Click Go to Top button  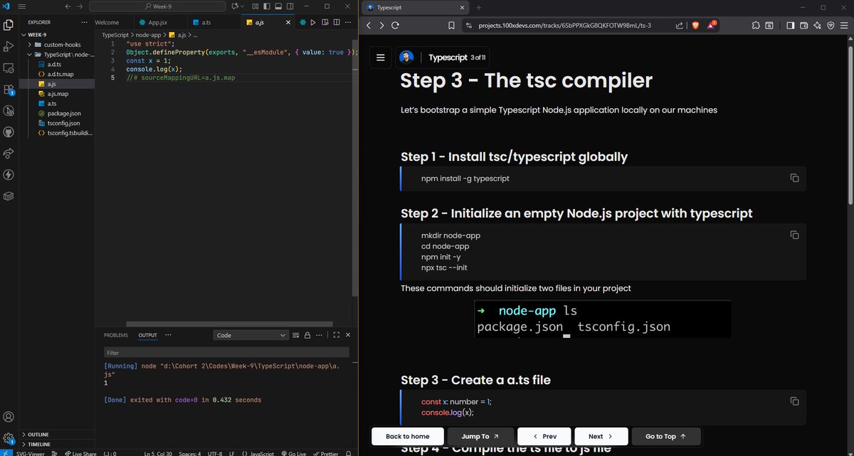(666, 436)
